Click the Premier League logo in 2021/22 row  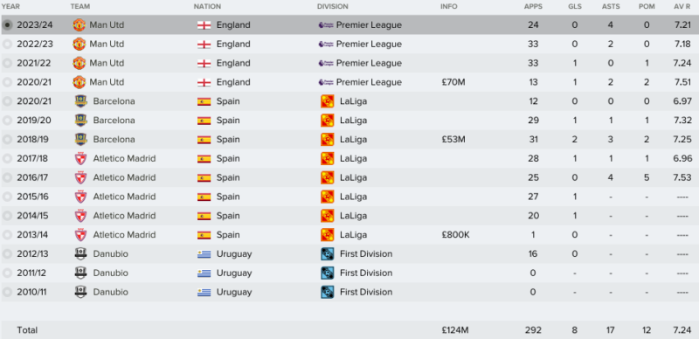pyautogui.click(x=326, y=63)
